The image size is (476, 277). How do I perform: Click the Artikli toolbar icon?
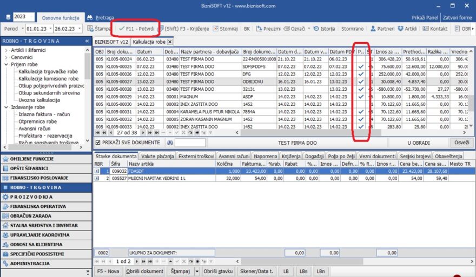click(x=407, y=28)
